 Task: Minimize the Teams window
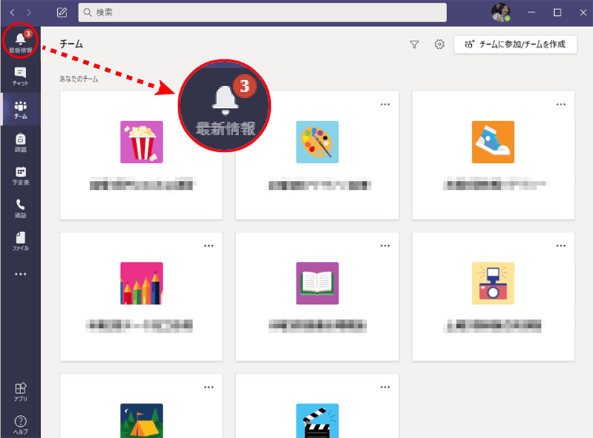[x=531, y=12]
